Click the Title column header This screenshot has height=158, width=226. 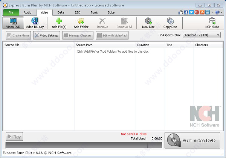(x=179, y=45)
